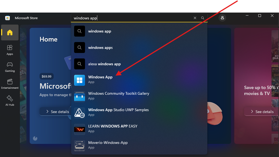This screenshot has height=157, width=279.
Task: Select the Moverio-Windows-App result
Action: click(x=108, y=145)
